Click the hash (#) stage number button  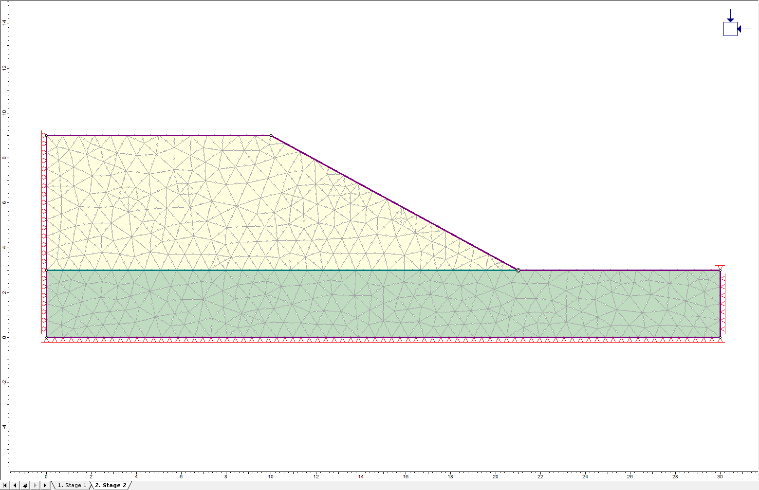pyautogui.click(x=25, y=486)
